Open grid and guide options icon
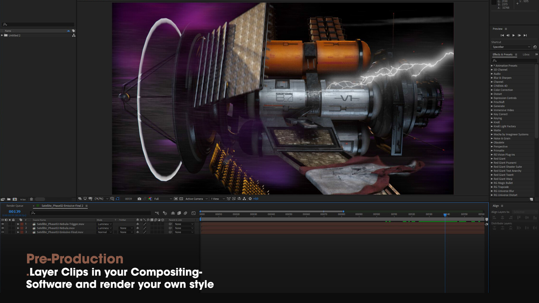This screenshot has width=539, height=303. coord(112,199)
